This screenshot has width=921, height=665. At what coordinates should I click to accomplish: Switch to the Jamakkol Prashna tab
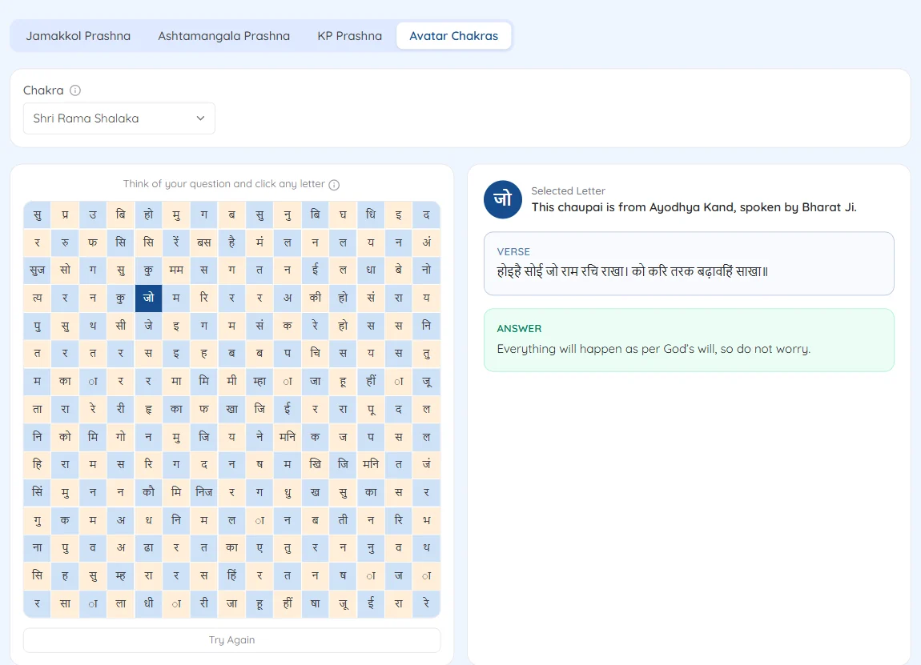[78, 36]
